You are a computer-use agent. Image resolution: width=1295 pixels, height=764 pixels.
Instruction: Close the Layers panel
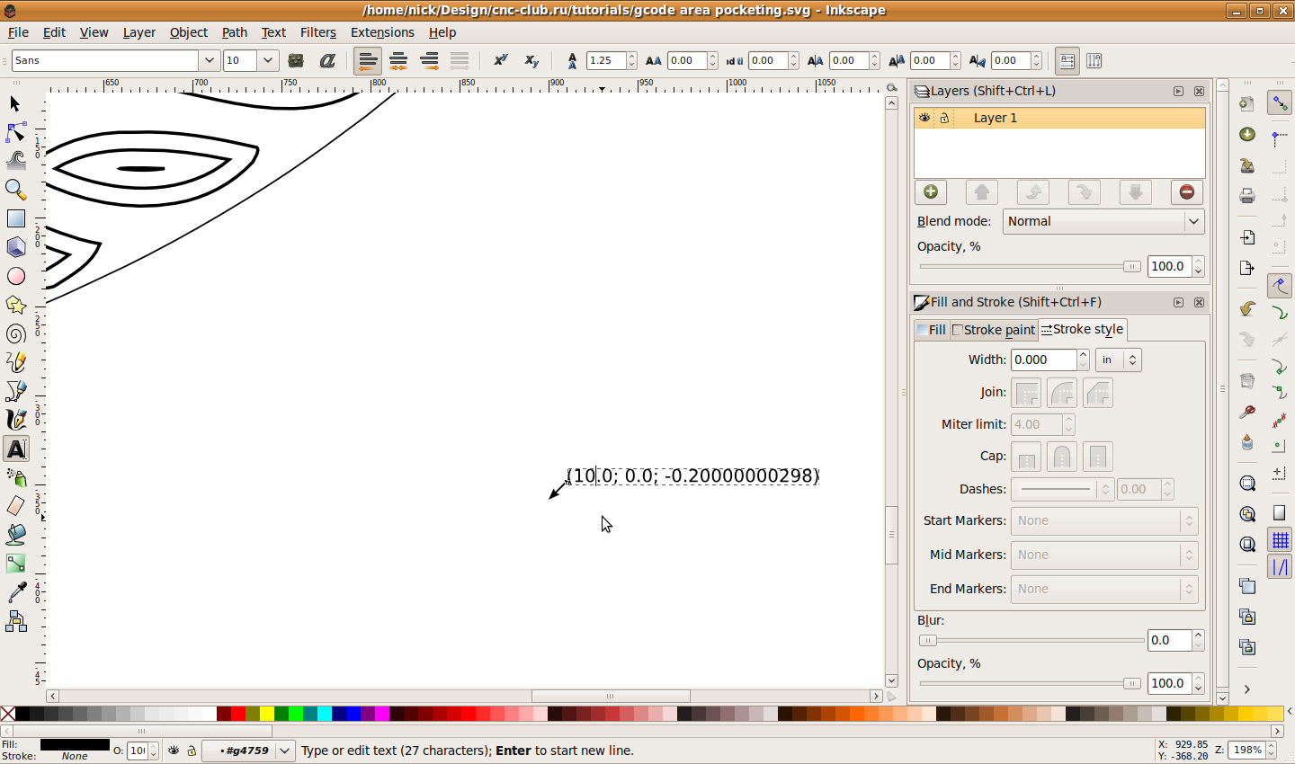1199,91
